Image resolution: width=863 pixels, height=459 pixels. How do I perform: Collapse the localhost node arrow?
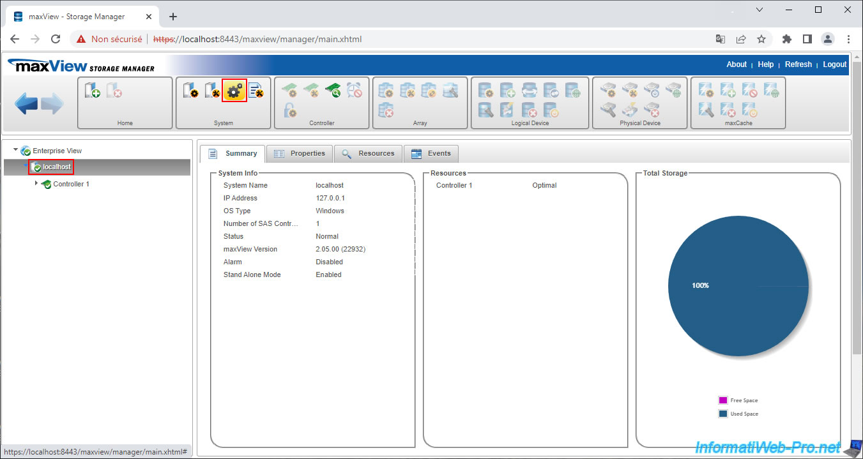coord(26,166)
